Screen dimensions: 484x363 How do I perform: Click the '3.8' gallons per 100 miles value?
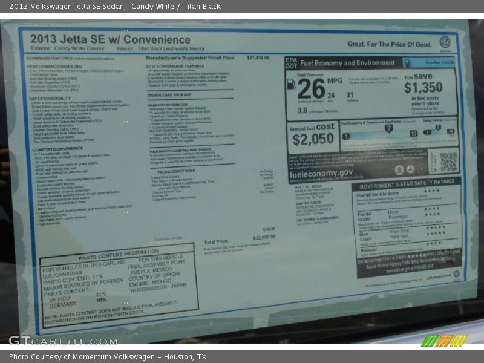[x=302, y=110]
